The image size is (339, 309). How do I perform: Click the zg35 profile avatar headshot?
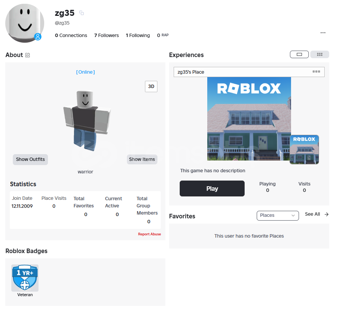pyautogui.click(x=25, y=23)
